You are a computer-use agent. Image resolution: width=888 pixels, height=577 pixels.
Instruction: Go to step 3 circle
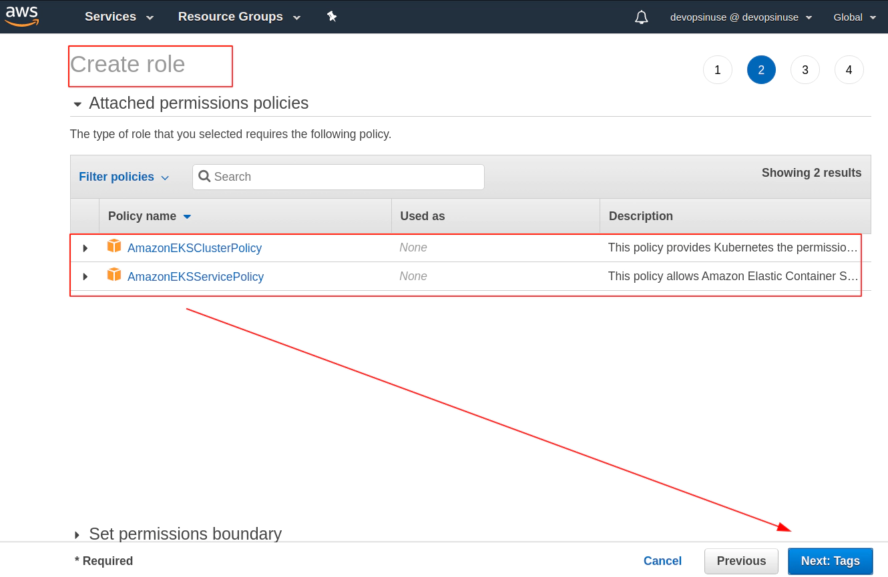click(x=805, y=70)
